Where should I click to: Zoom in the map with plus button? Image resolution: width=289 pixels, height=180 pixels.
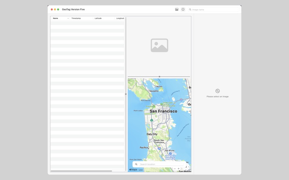(x=178, y=168)
